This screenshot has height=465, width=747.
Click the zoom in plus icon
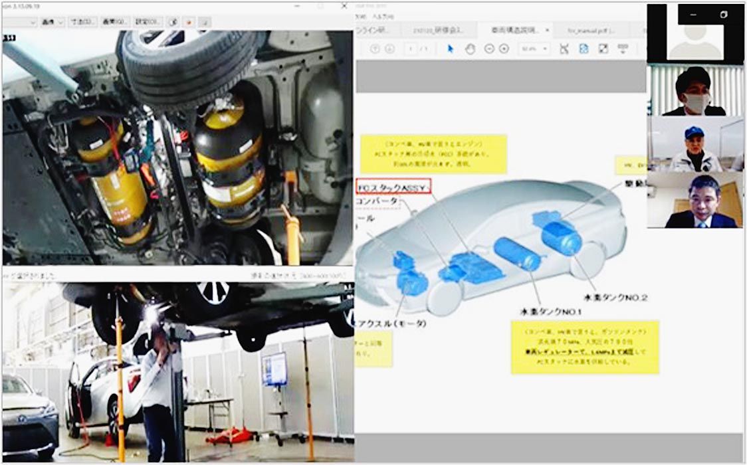(504, 48)
